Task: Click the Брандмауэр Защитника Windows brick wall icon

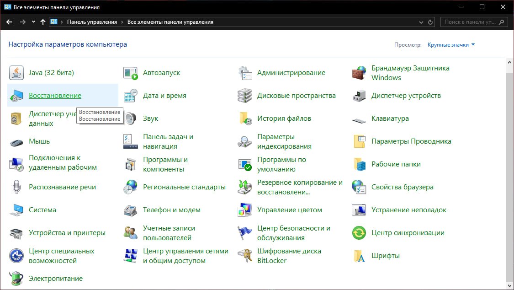Action: [359, 73]
